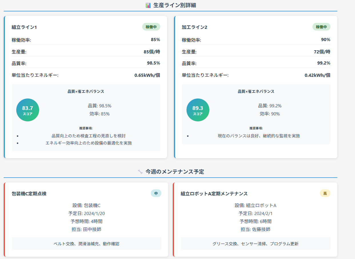Click the 83.7 score circle for 組立ライン1
Viewport: 355px width, 259px height.
(x=28, y=110)
